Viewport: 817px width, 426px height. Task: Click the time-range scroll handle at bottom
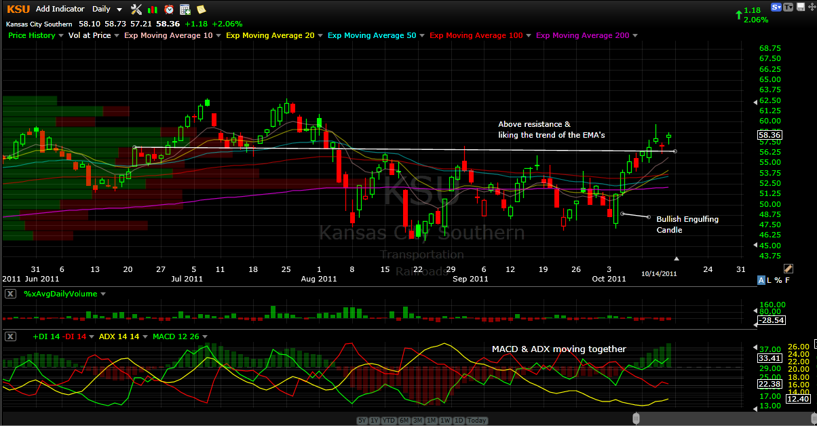[x=636, y=417]
